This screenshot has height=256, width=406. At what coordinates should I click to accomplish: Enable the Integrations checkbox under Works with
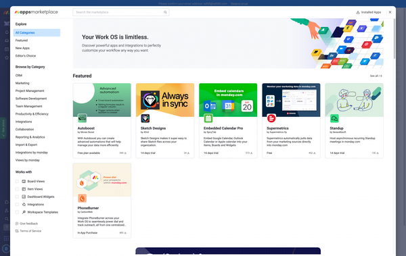17,205
